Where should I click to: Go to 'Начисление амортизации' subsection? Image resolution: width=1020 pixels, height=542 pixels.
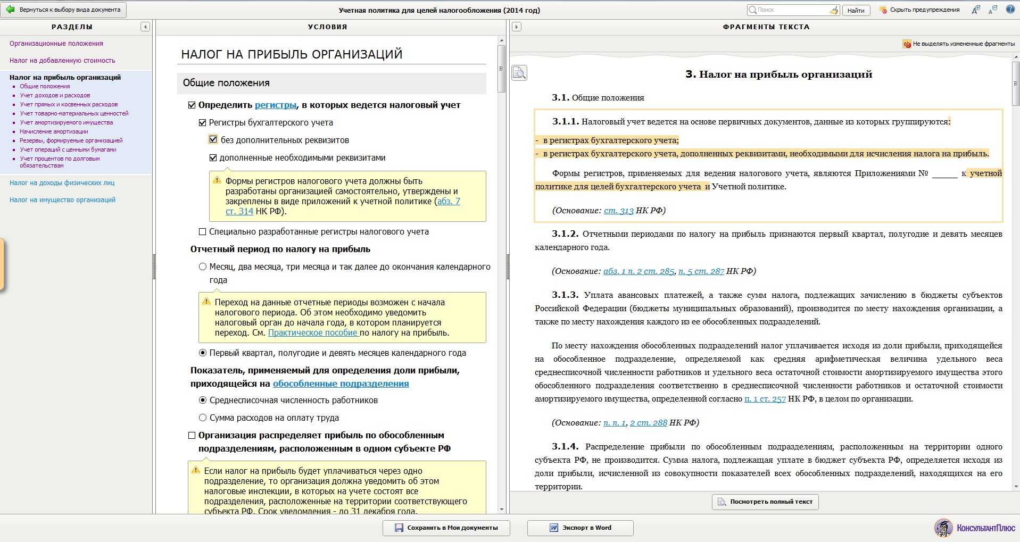(54, 131)
